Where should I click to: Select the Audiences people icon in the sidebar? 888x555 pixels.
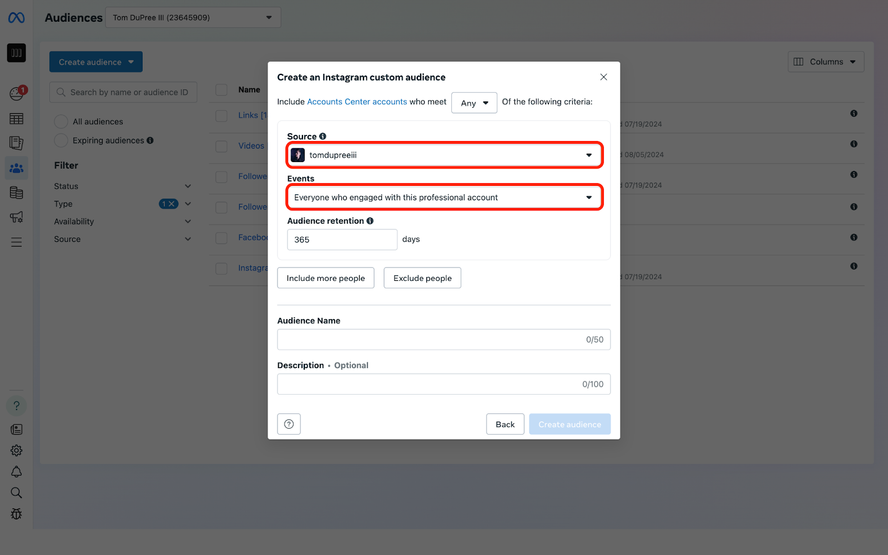click(x=16, y=168)
